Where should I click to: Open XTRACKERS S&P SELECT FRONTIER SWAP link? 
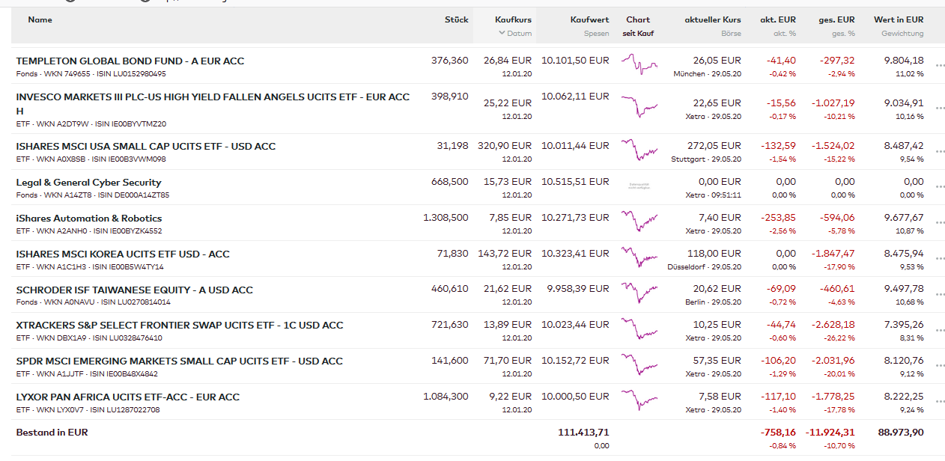(179, 326)
